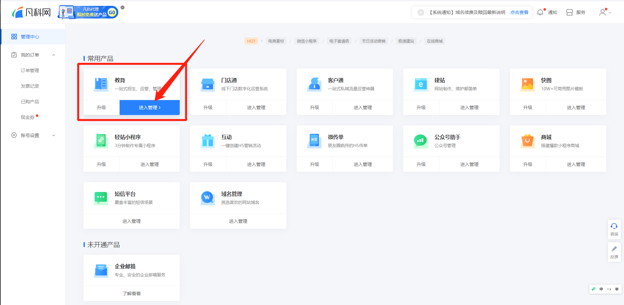Click the 在线商城 hot tag

(x=435, y=41)
